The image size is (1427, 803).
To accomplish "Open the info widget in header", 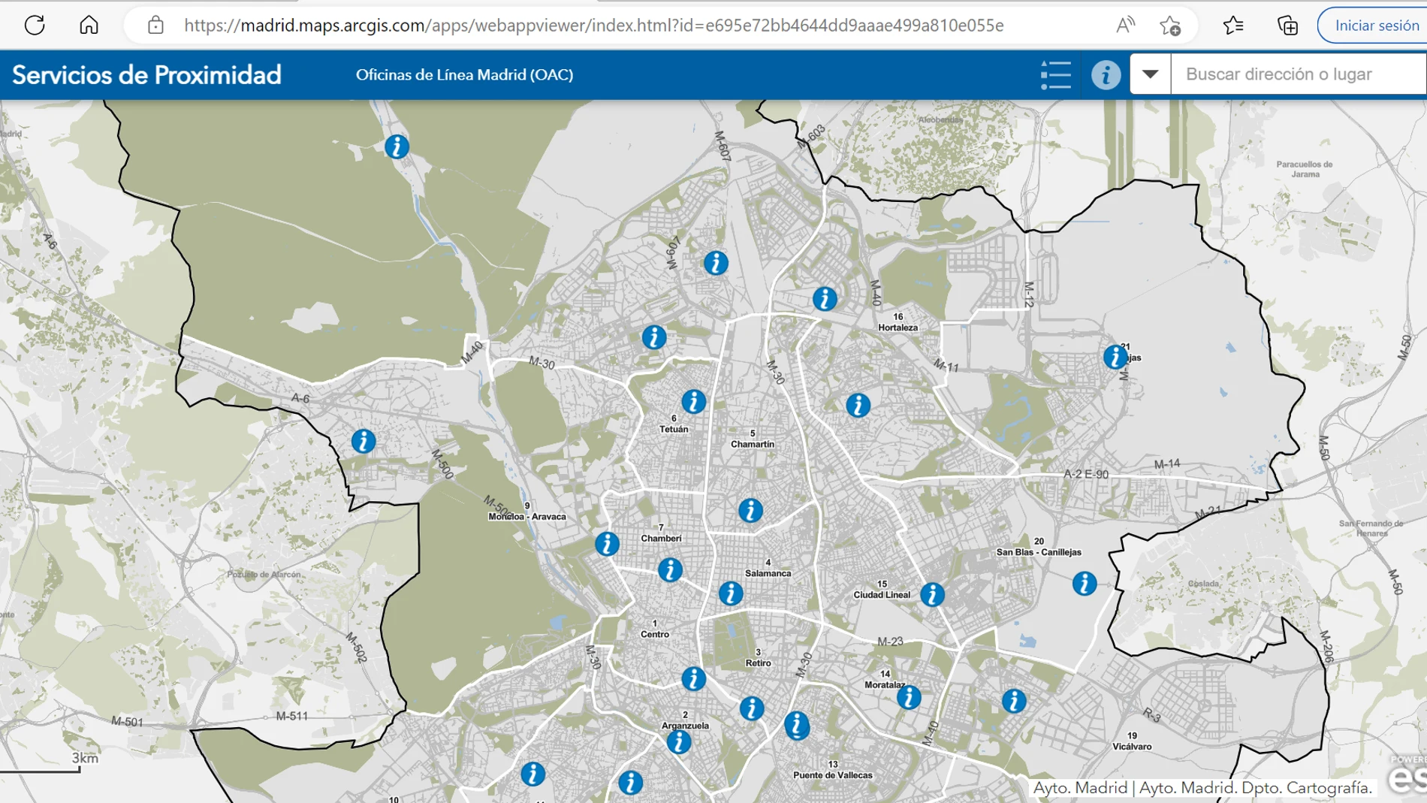I will tap(1106, 74).
